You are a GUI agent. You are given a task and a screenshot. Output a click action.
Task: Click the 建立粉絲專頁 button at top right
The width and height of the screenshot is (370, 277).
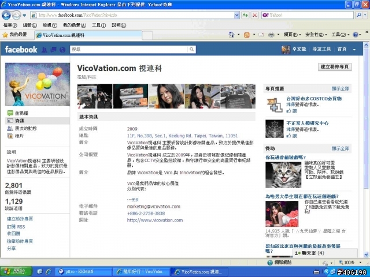[335, 67]
